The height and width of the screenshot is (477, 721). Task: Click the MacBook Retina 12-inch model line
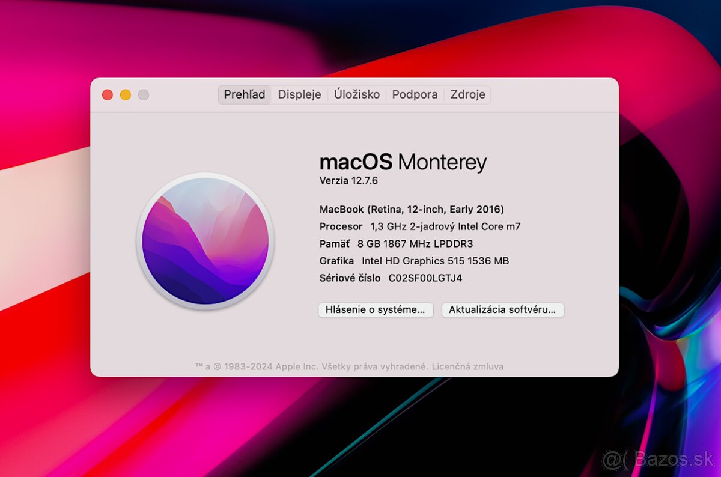click(x=412, y=210)
